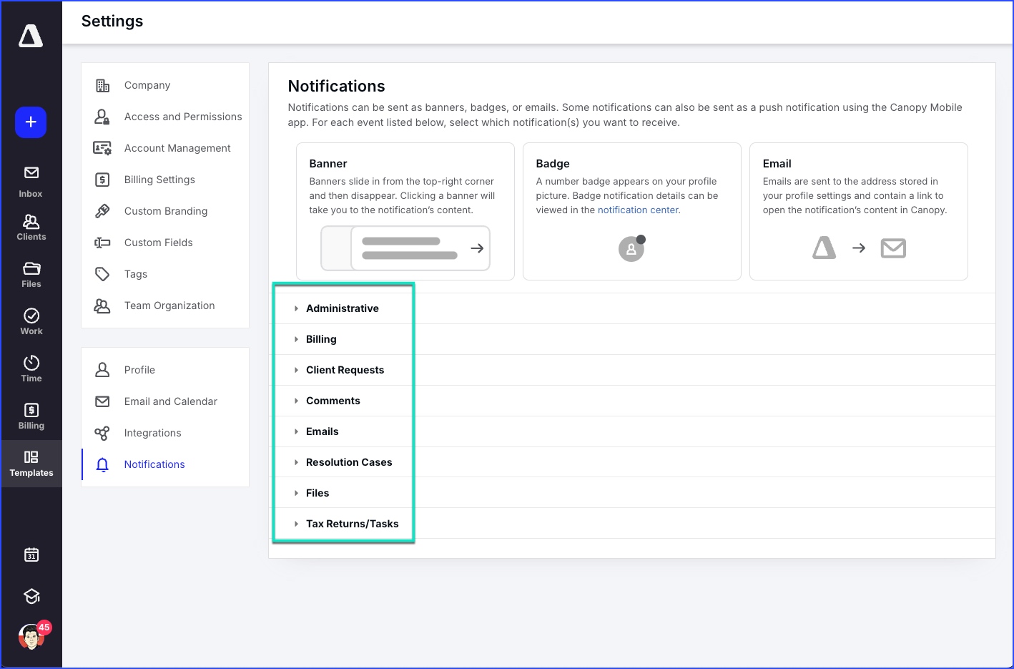Open Profile settings label

pos(139,370)
